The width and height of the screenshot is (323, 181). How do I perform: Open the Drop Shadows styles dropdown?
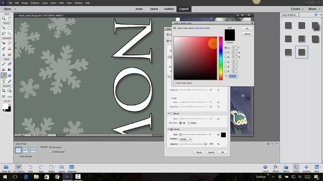(291, 15)
